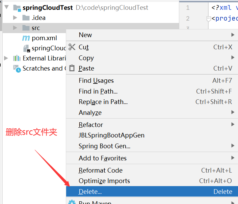Click the Scratches and Consoles icon
Viewport: 238px width, 204px height.
coord(17,69)
